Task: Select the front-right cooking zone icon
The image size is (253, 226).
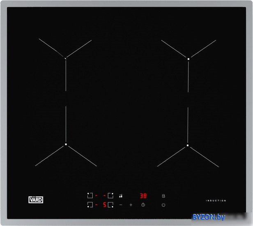Action: click(110, 205)
